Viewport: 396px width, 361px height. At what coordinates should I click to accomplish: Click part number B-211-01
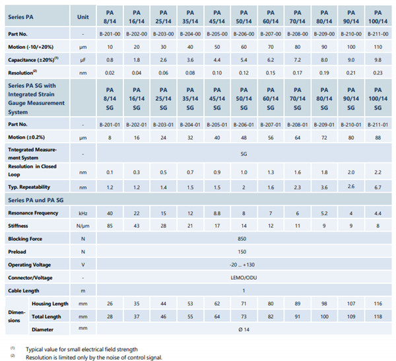click(378, 125)
